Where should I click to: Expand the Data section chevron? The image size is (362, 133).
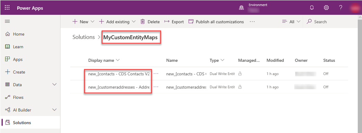click(54, 85)
